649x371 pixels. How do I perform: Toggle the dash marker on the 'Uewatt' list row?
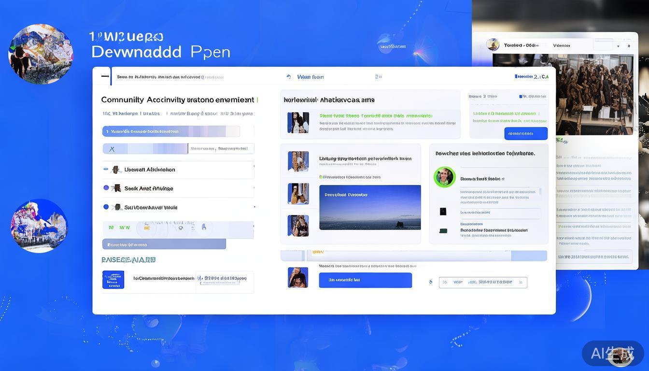106,169
